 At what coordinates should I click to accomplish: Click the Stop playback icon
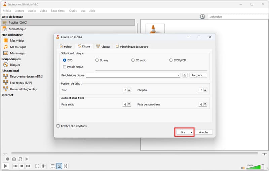(x=22, y=166)
